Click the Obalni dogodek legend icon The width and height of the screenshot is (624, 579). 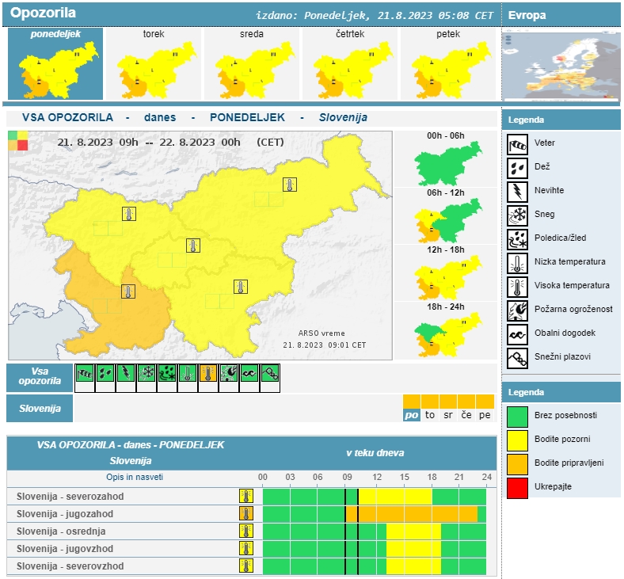(x=517, y=334)
